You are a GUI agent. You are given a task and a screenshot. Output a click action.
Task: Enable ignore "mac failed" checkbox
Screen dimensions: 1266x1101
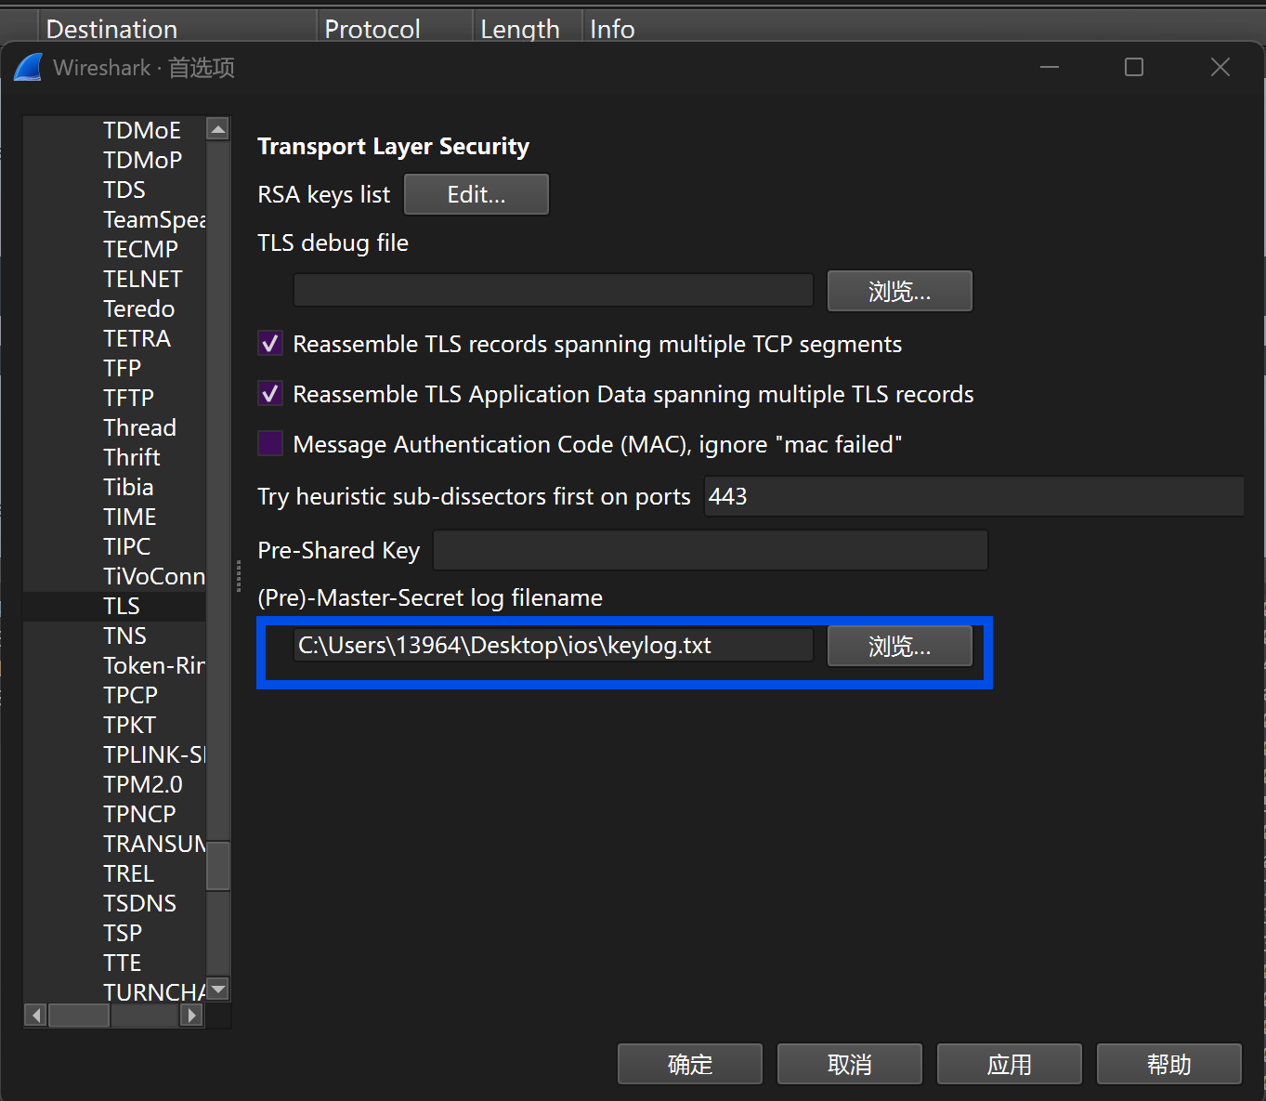click(x=270, y=444)
